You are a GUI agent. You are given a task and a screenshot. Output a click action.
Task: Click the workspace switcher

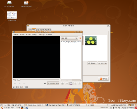[131, 105]
